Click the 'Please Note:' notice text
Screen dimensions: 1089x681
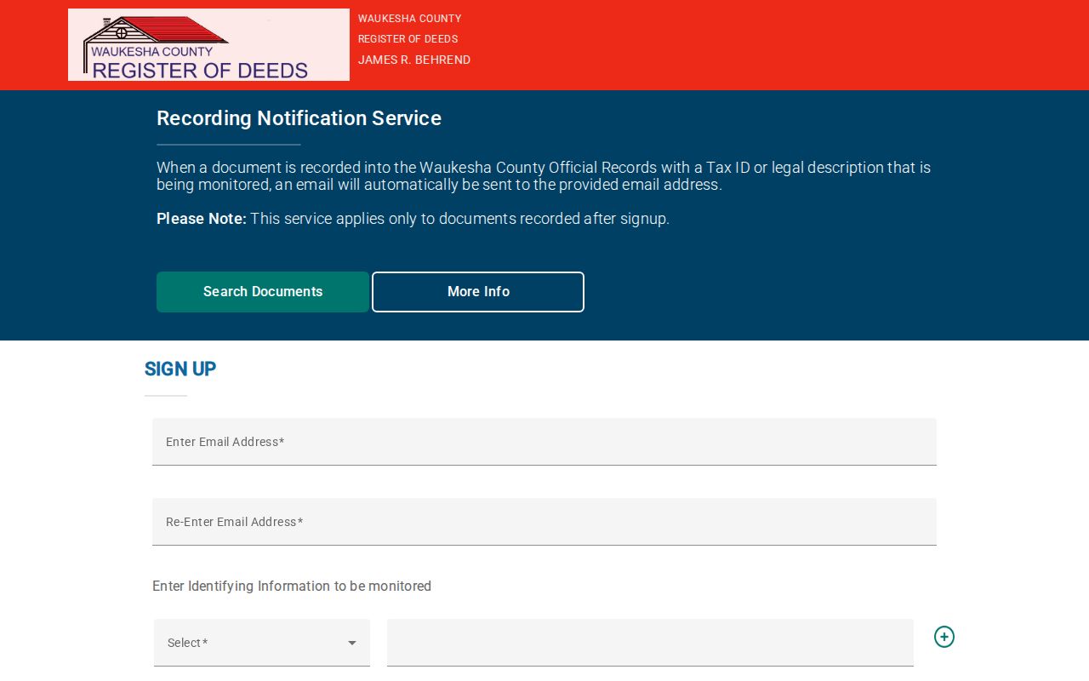click(202, 219)
